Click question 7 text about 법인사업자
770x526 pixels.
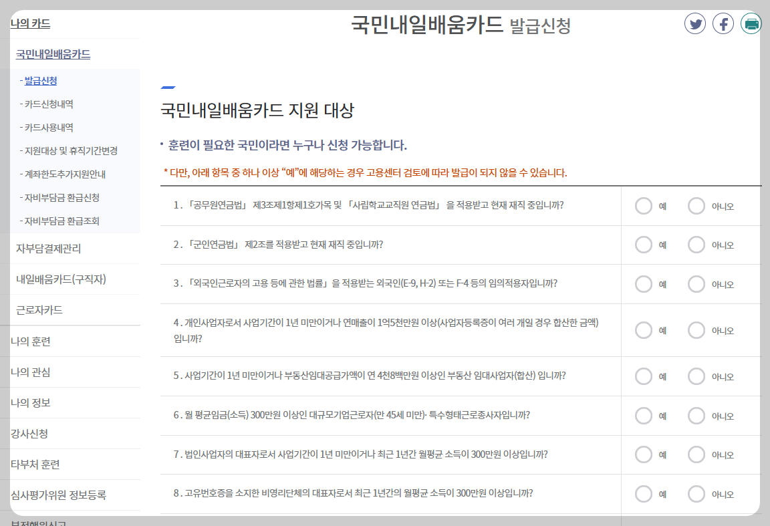coord(360,454)
